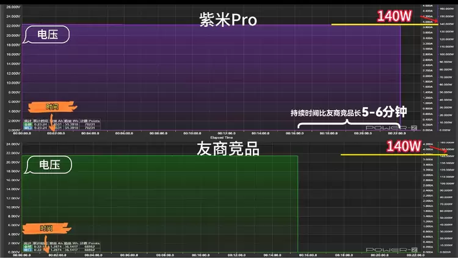The image size is (458, 258).
Task: Click the 电压 label on green chart
Action: pyautogui.click(x=49, y=164)
